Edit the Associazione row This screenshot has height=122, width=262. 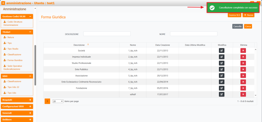(x=222, y=76)
